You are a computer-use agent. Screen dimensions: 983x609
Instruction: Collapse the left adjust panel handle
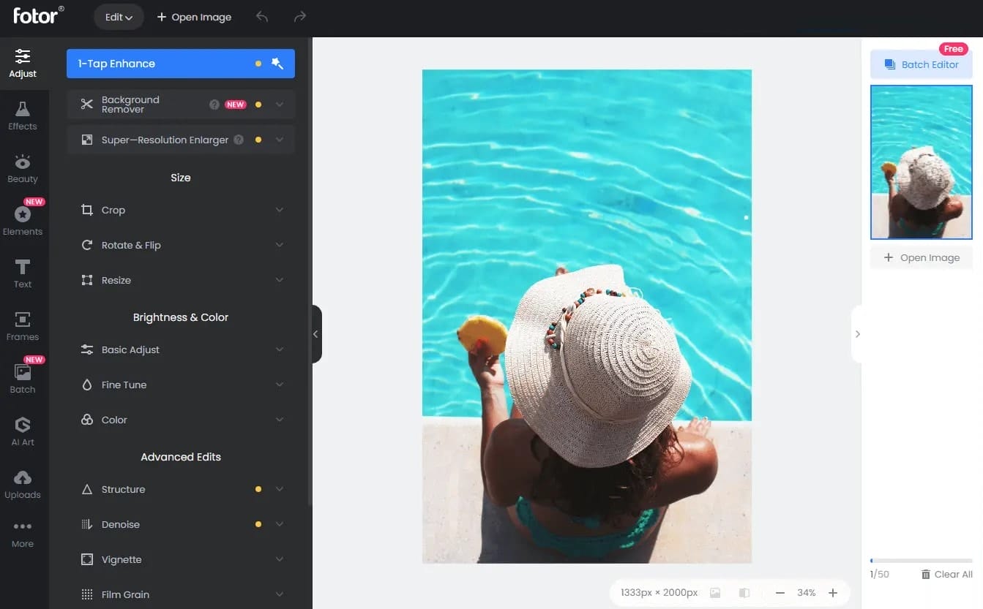[x=315, y=334]
